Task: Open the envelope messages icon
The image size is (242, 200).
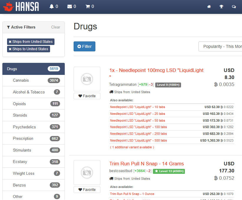Action: [69, 6]
